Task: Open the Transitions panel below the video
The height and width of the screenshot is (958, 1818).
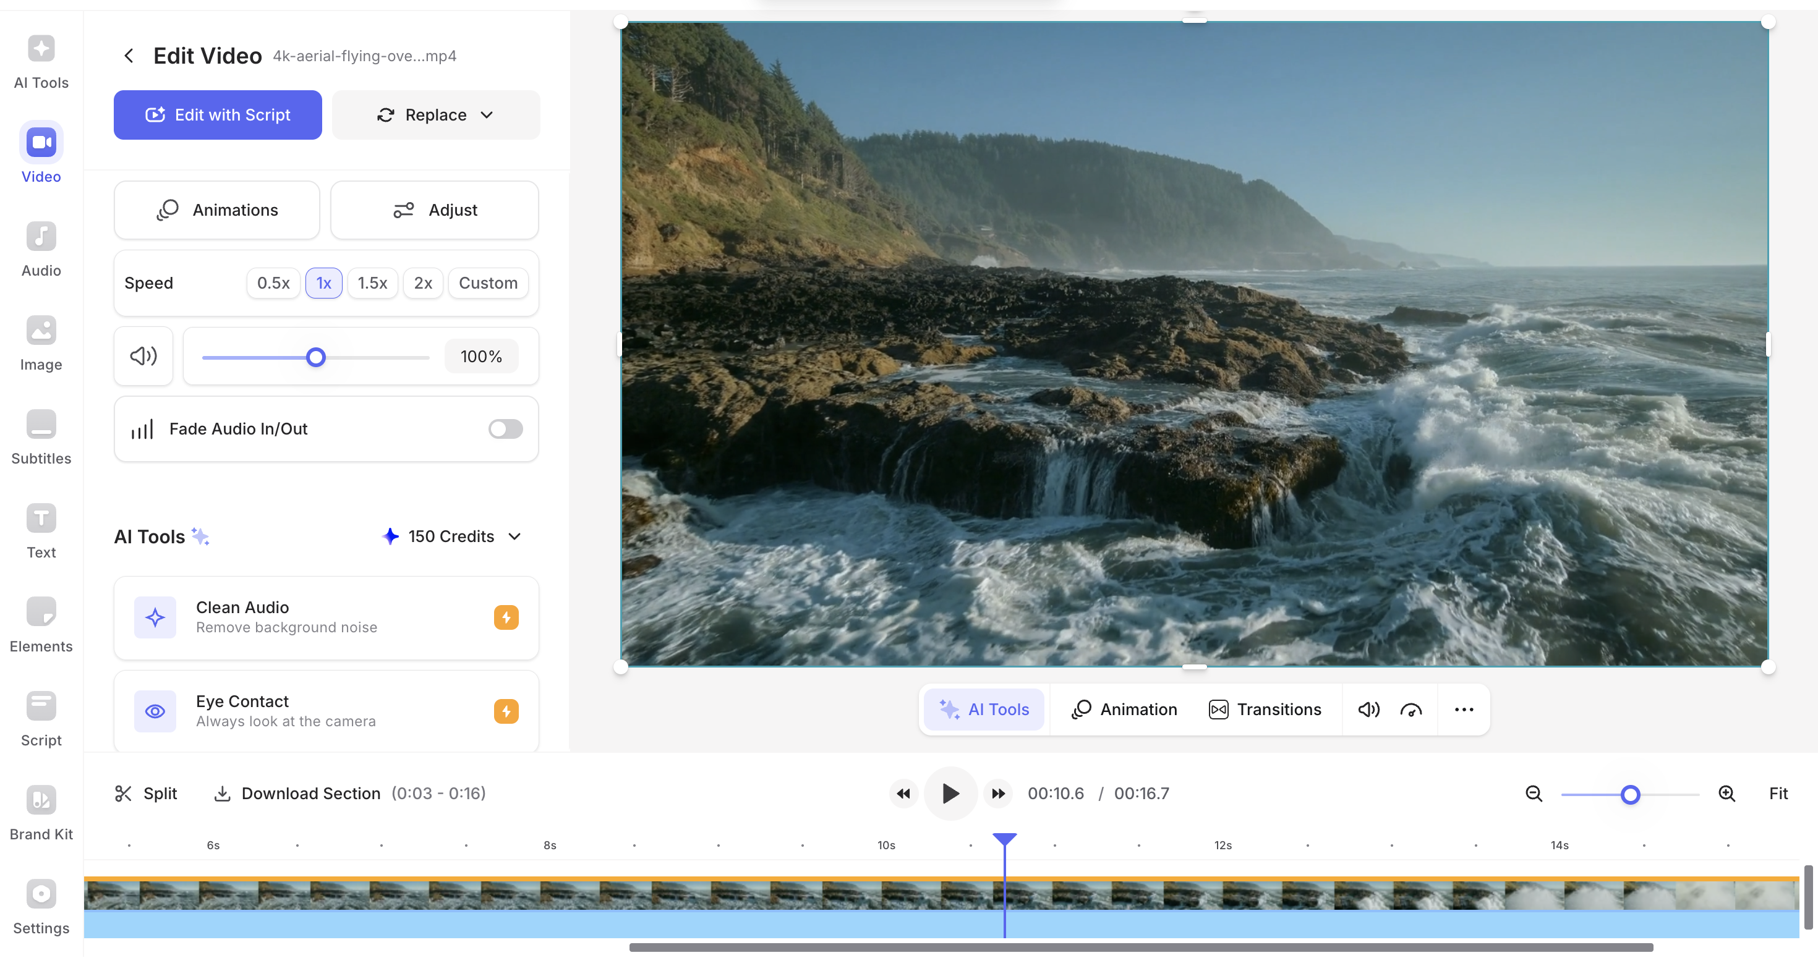Action: 1265,709
